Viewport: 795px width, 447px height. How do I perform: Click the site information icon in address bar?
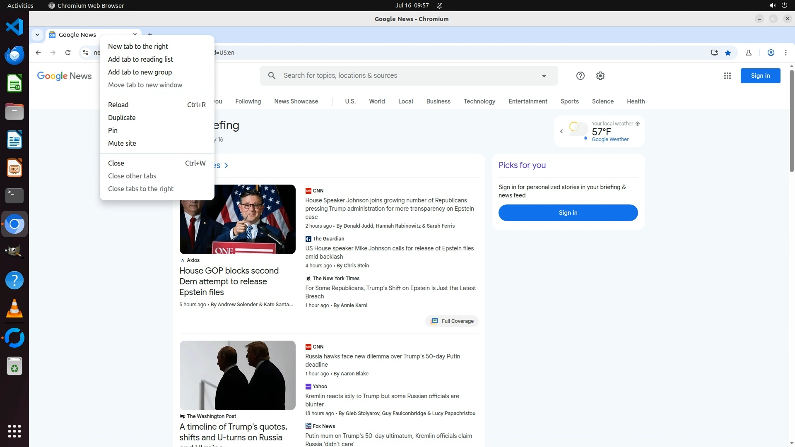(x=86, y=53)
